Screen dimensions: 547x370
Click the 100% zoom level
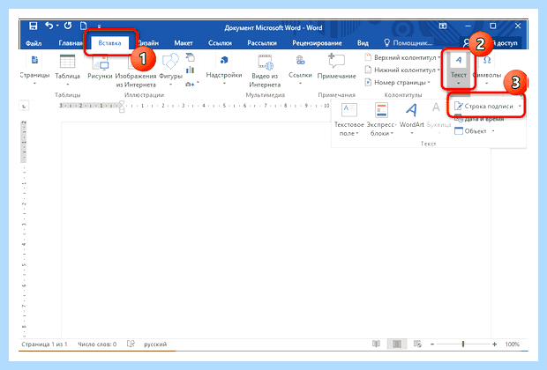(x=512, y=344)
